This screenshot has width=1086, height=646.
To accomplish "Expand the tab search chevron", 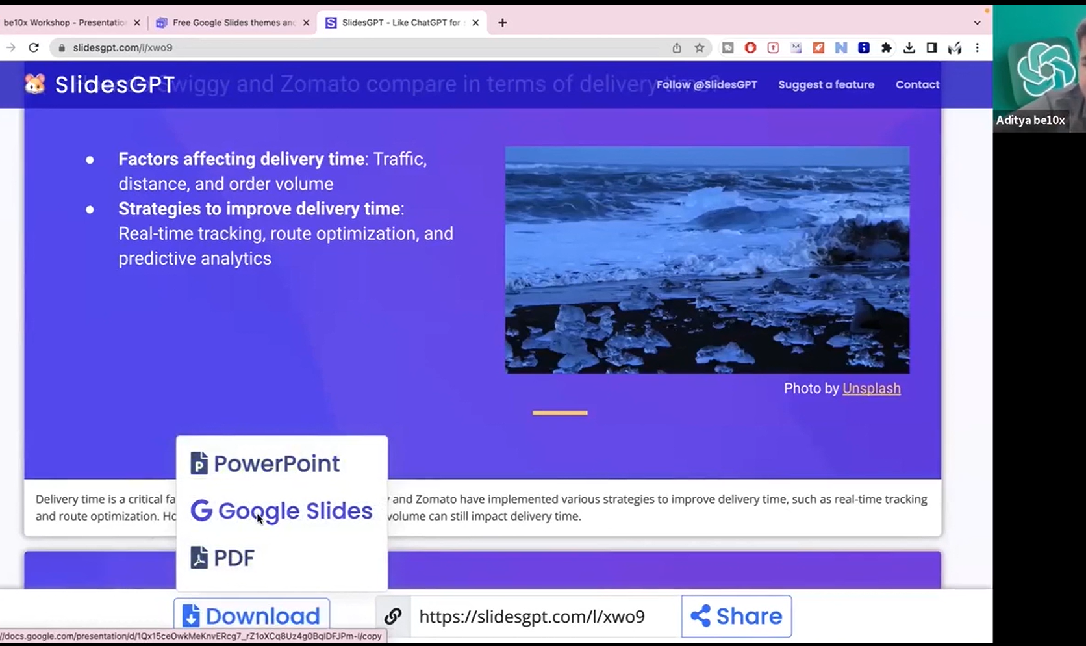I will 977,23.
